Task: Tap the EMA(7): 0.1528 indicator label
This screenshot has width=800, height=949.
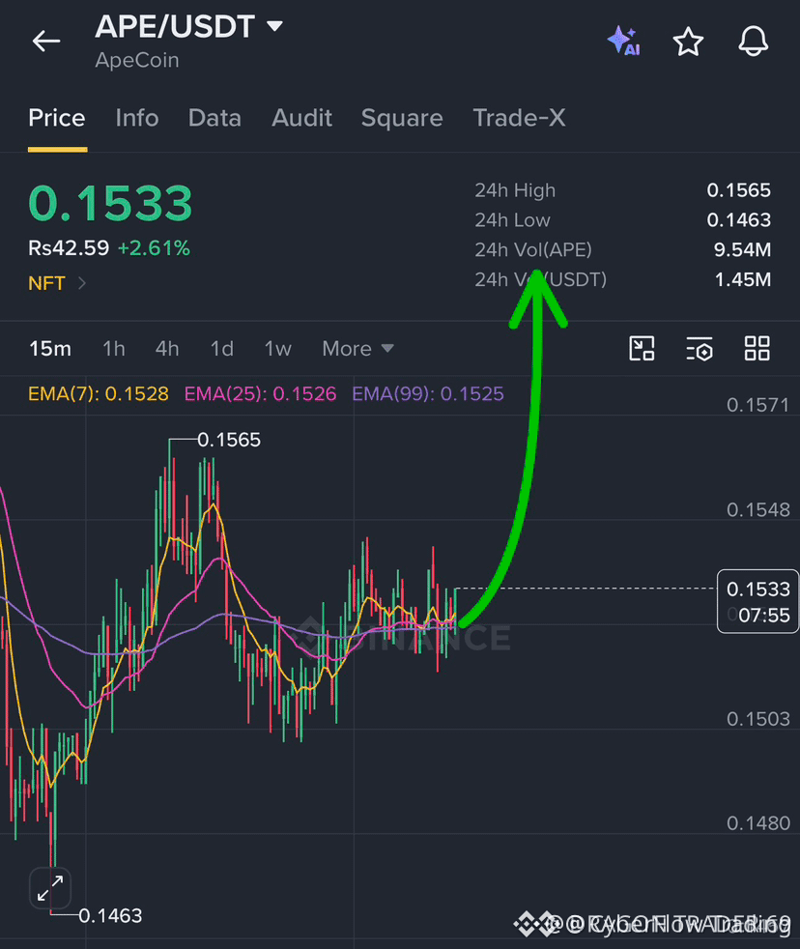Action: pyautogui.click(x=99, y=394)
